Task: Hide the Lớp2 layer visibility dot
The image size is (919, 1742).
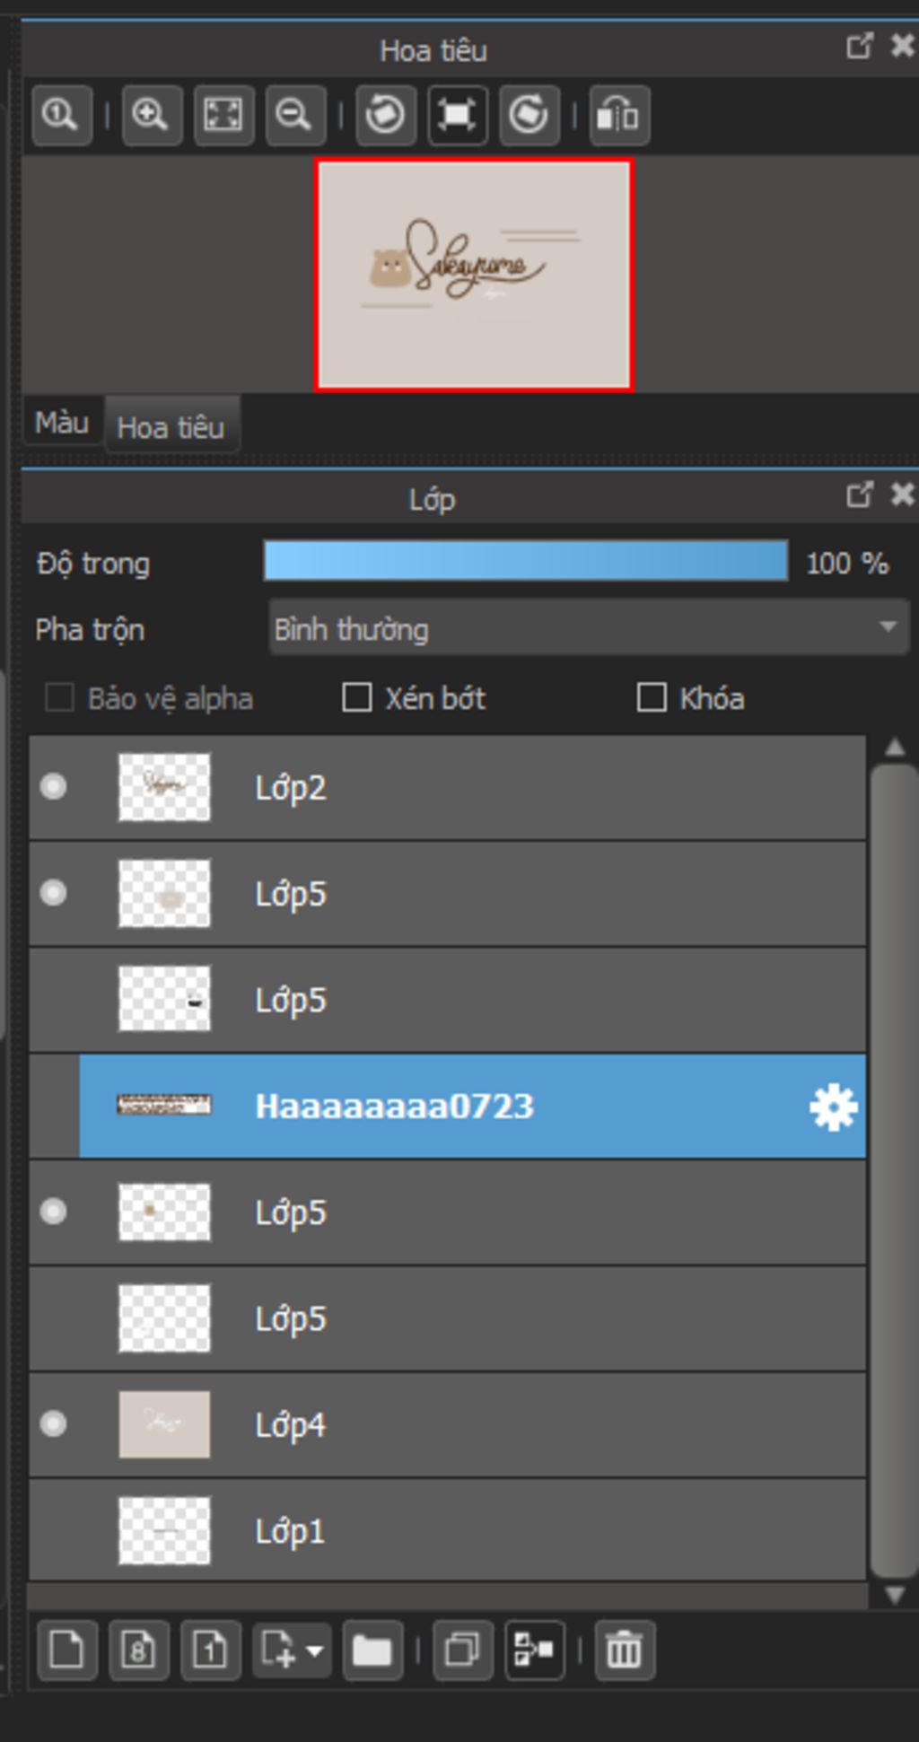Action: point(54,787)
